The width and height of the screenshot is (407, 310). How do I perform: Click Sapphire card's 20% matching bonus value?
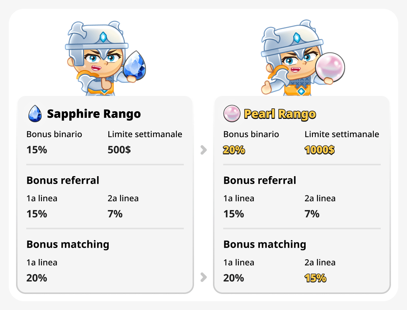click(x=37, y=278)
